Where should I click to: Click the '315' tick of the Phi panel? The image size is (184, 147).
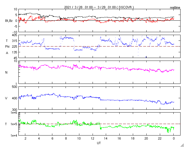tap(15, 41)
